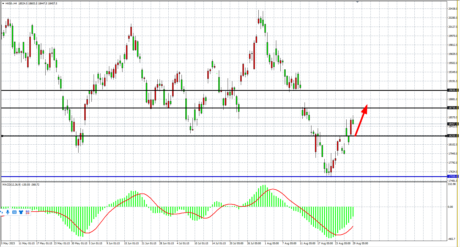Click the 18250.0 price label on axis
Screen dimensions: 460x247
point(452,136)
